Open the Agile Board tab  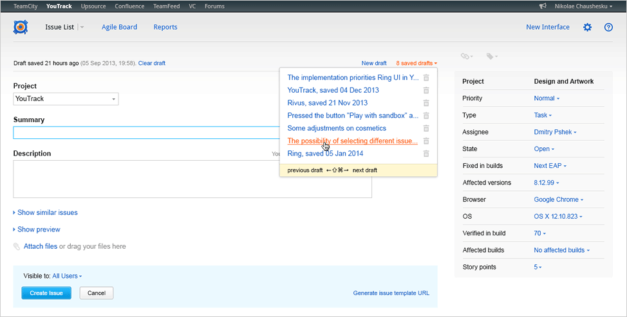(x=119, y=27)
